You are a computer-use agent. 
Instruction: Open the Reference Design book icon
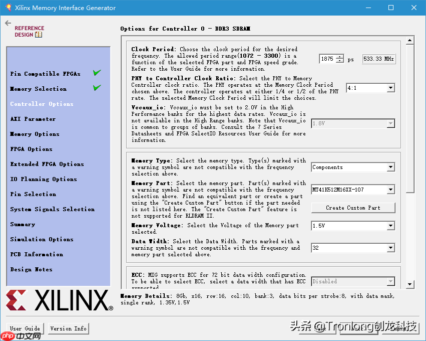click(x=39, y=35)
